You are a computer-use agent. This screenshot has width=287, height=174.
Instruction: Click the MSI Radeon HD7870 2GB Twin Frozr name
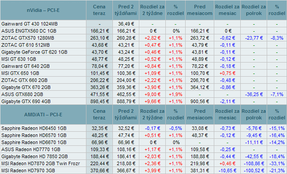41,163
